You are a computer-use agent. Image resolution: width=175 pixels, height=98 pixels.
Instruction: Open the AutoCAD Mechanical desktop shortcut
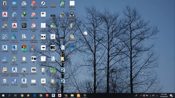14,27
